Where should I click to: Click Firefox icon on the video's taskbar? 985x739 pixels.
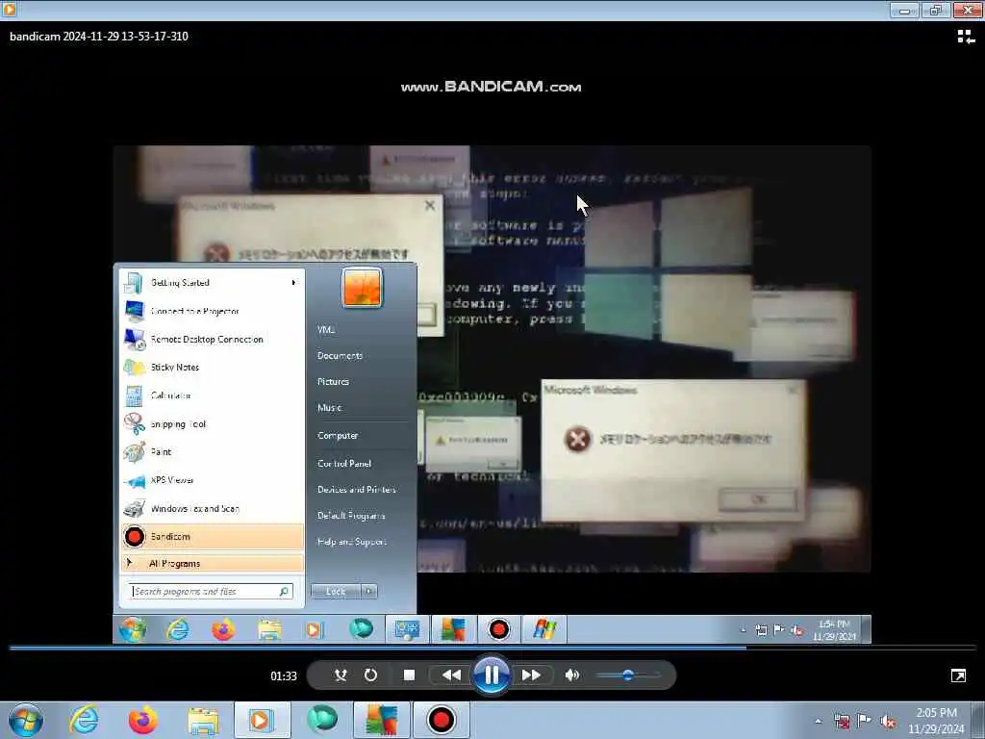(223, 629)
